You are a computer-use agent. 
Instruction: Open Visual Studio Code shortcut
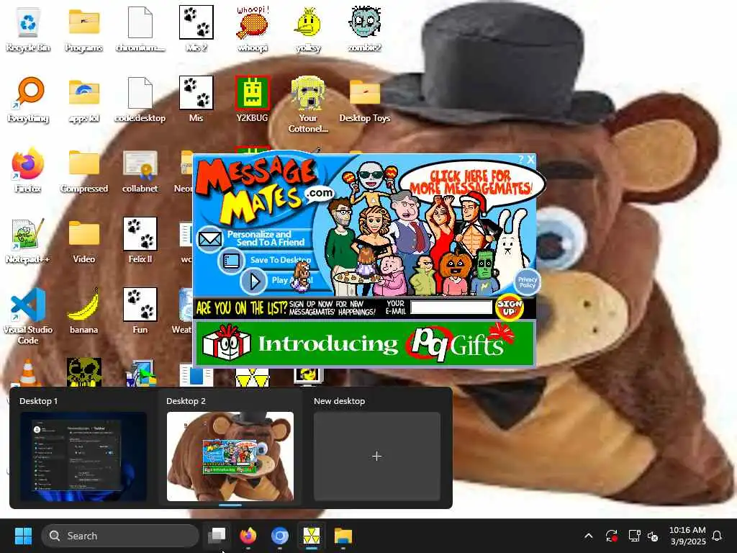coord(28,316)
